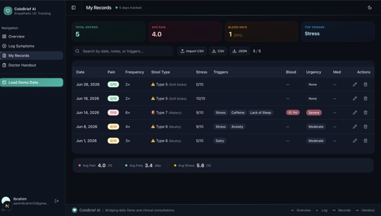Image resolution: width=381 pixels, height=216 pixels.
Task: Focus the search records field
Action: [123, 51]
